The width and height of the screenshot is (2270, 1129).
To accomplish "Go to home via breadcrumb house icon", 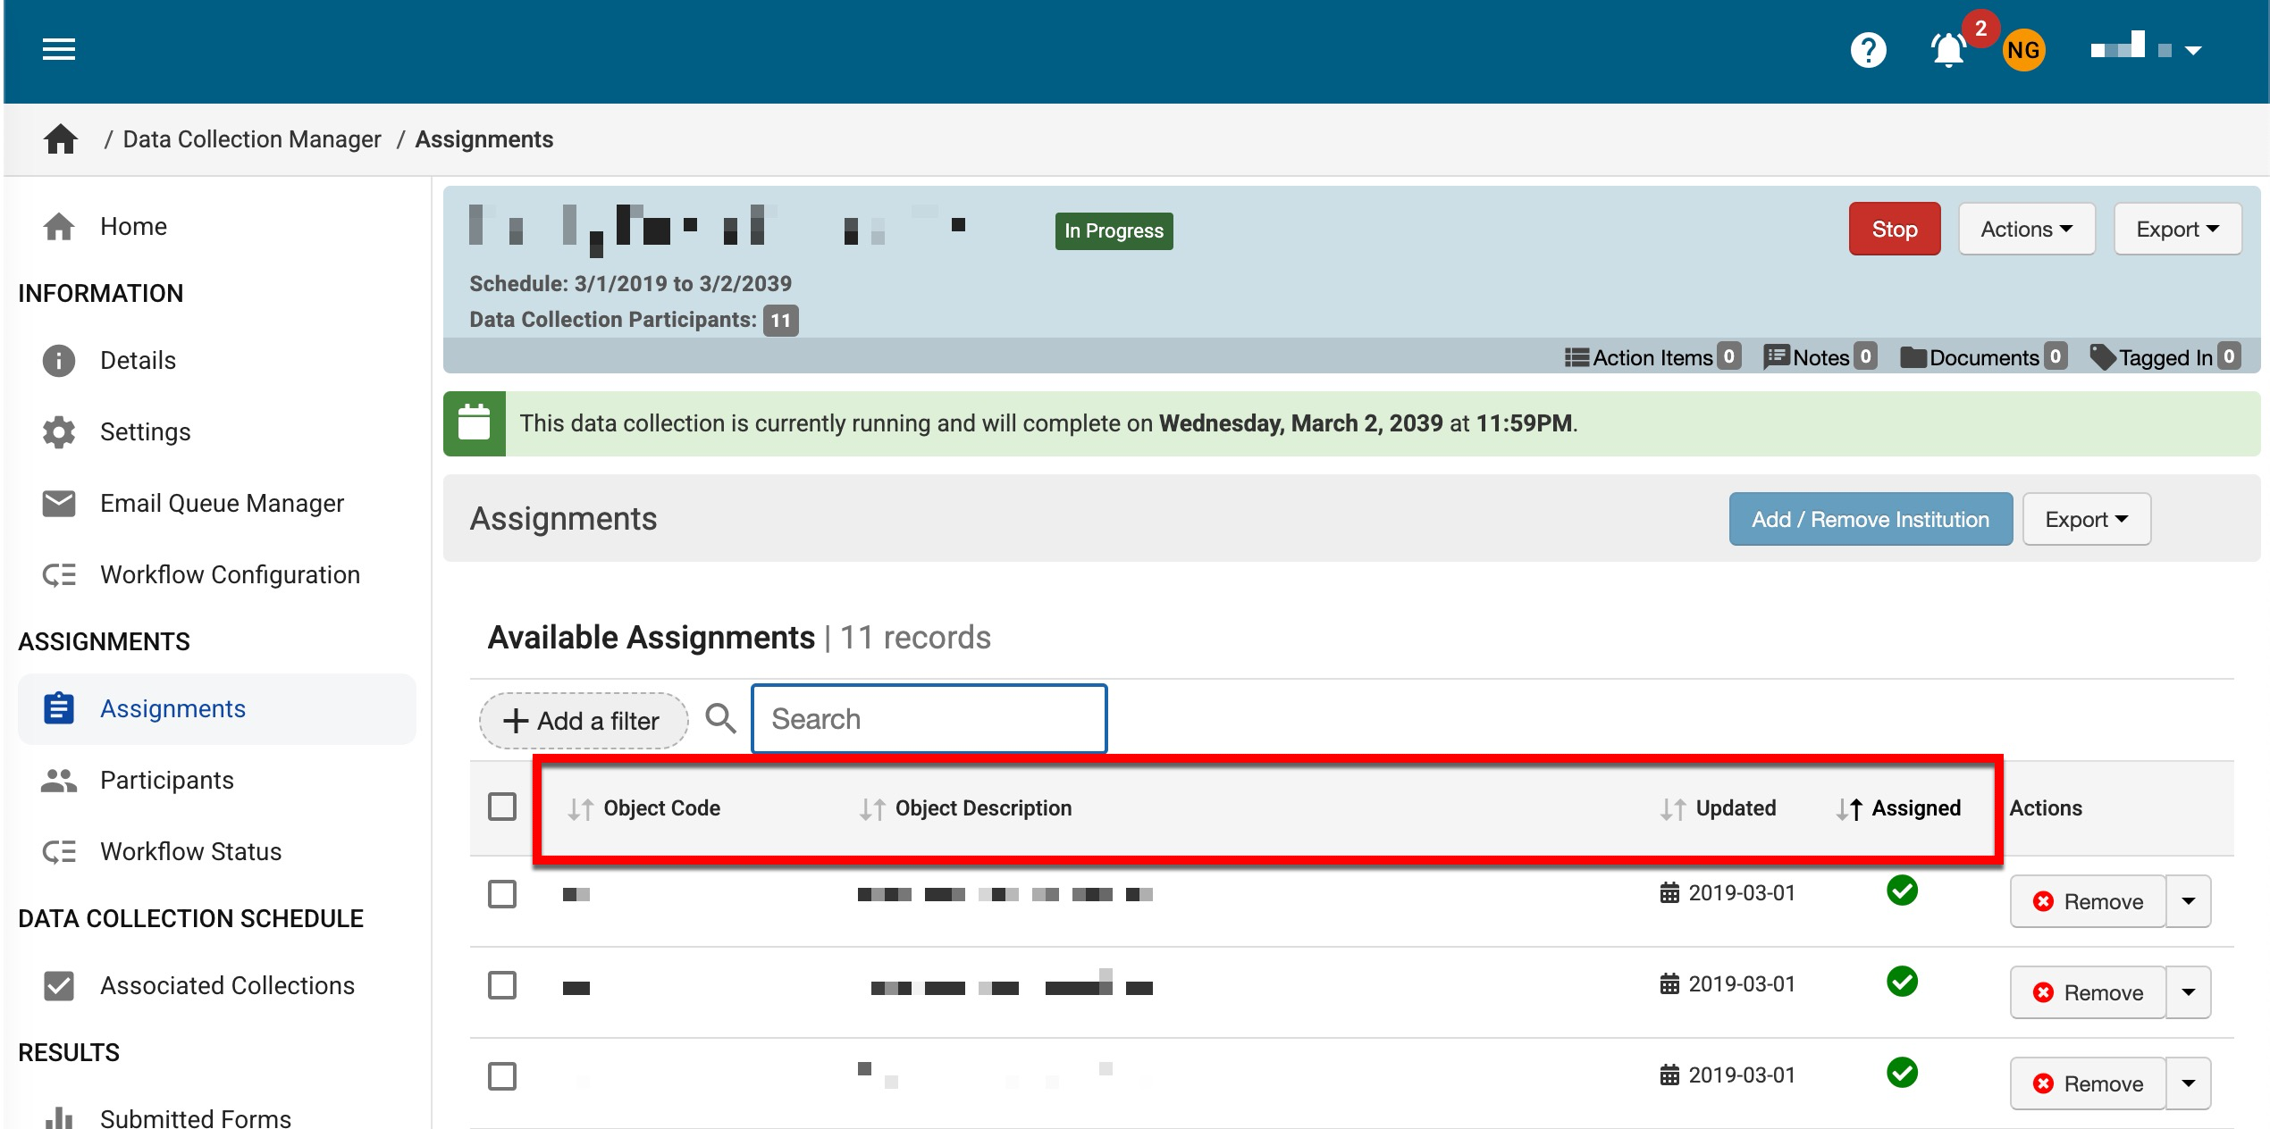I will coord(61,139).
